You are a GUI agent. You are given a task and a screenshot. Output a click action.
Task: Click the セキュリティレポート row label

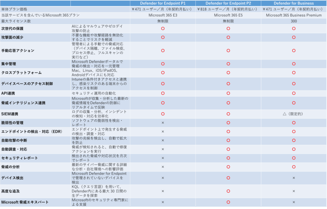[x=19, y=158]
